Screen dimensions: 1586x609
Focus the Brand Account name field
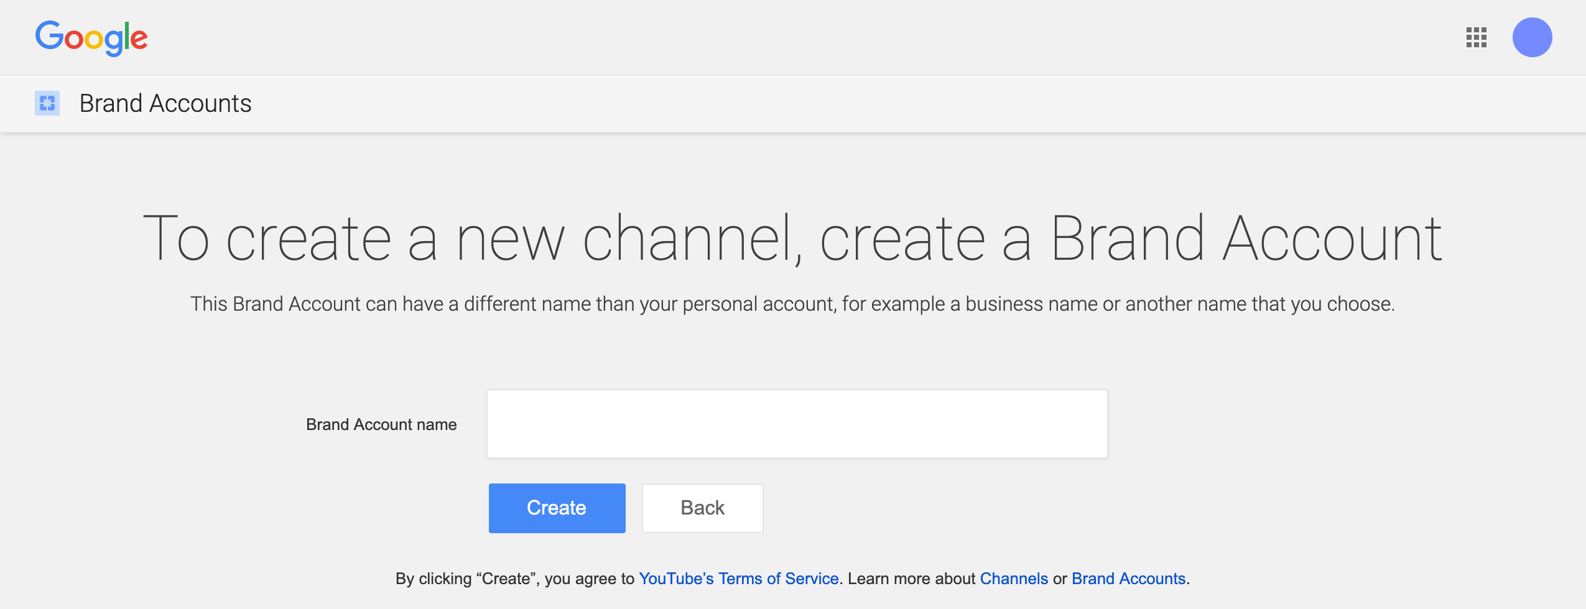797,424
